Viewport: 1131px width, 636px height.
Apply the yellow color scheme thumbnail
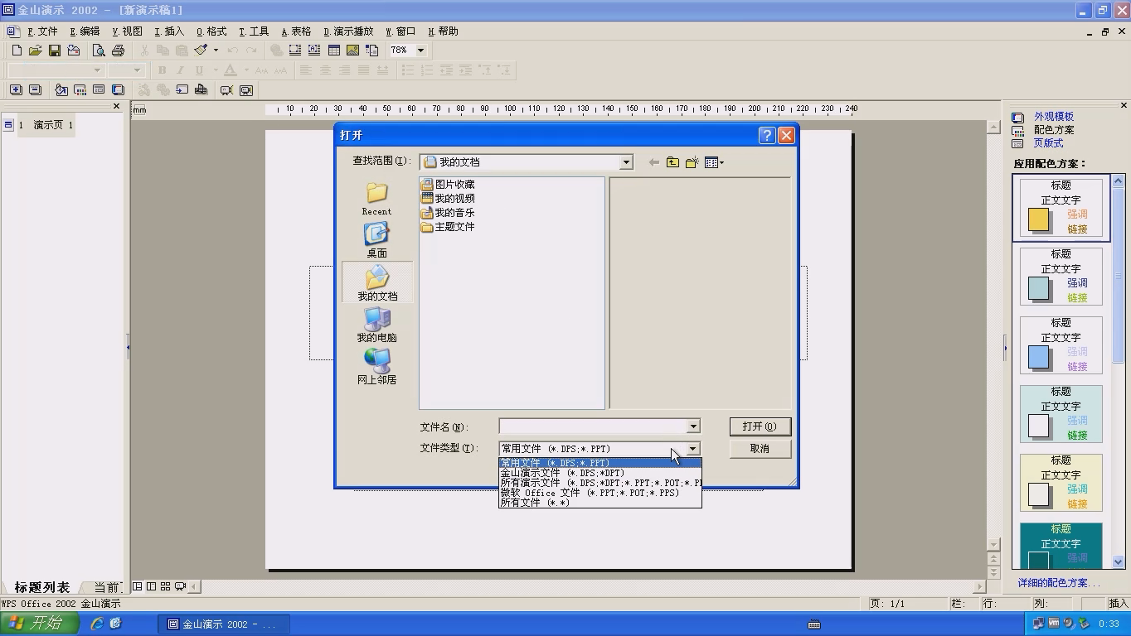point(1061,208)
